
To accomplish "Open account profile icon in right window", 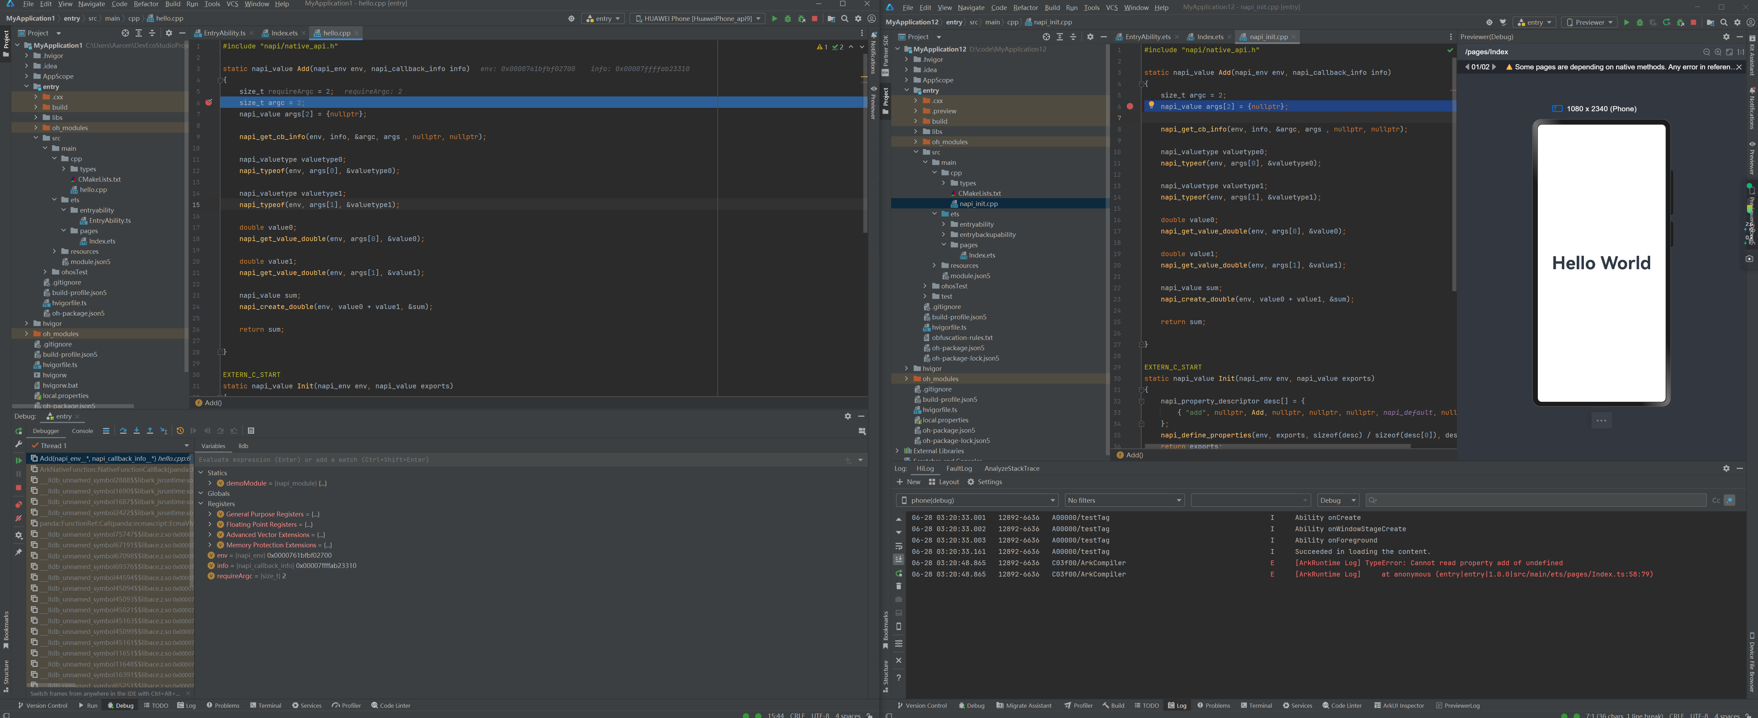I will click(x=1750, y=23).
